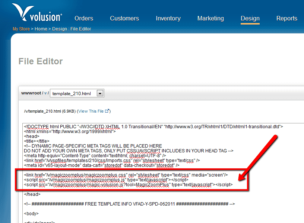Viewport: 304px width, 223px height.
Task: Click the empty title tag line
Action: point(37,141)
